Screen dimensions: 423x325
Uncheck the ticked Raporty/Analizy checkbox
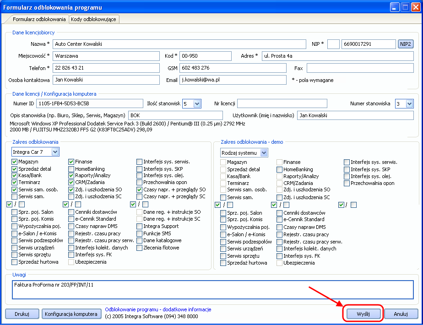coord(71,176)
